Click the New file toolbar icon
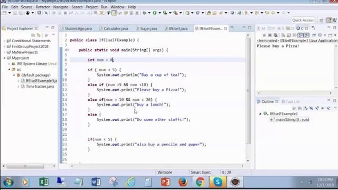The height and width of the screenshot is (190, 338). click(4, 13)
